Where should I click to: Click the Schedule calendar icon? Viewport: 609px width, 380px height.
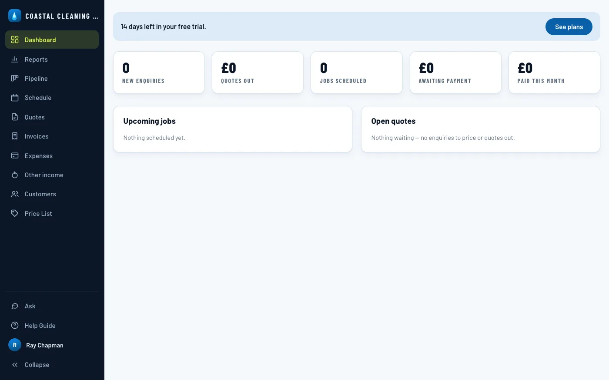tap(15, 98)
